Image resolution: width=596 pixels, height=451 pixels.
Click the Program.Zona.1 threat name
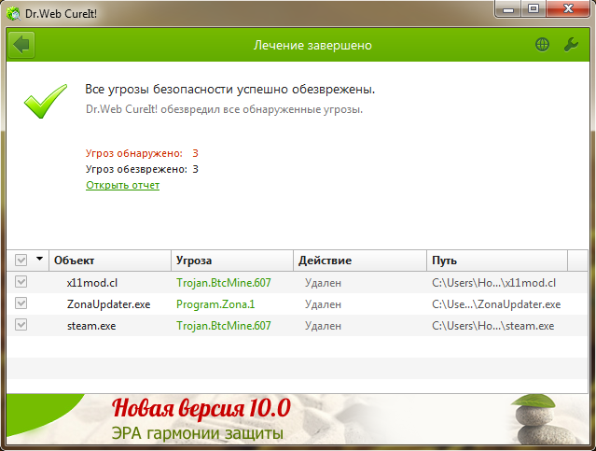click(x=215, y=304)
